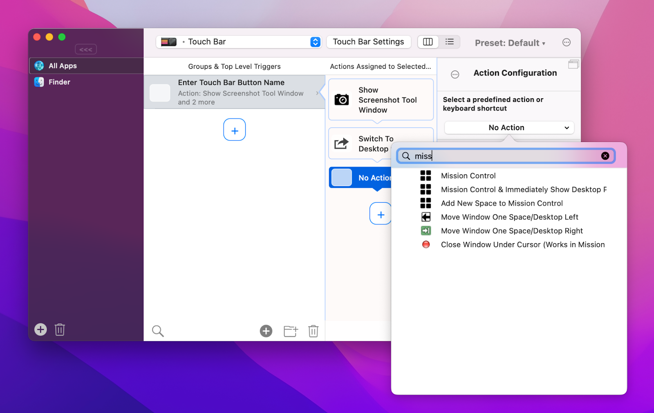Open the toolbar more options ellipsis icon
This screenshot has height=413, width=654.
pos(567,42)
